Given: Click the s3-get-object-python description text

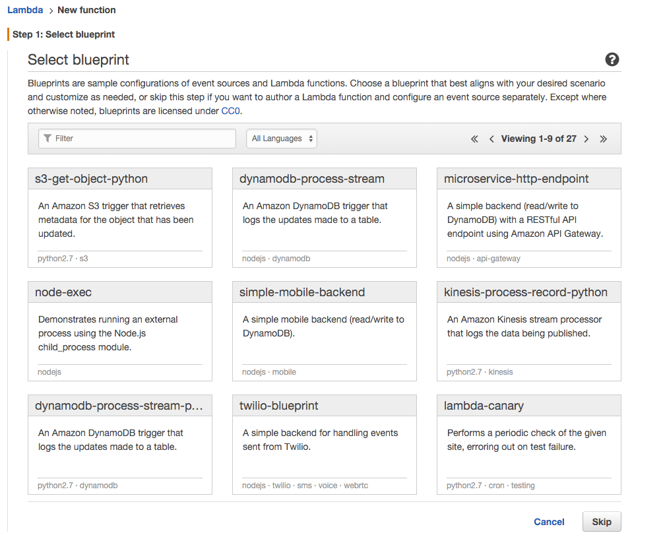Looking at the screenshot, I should [116, 220].
